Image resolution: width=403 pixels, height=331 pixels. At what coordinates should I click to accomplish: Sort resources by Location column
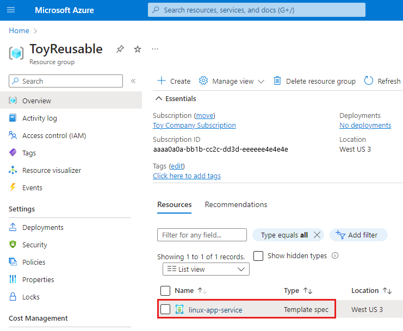[x=371, y=291]
